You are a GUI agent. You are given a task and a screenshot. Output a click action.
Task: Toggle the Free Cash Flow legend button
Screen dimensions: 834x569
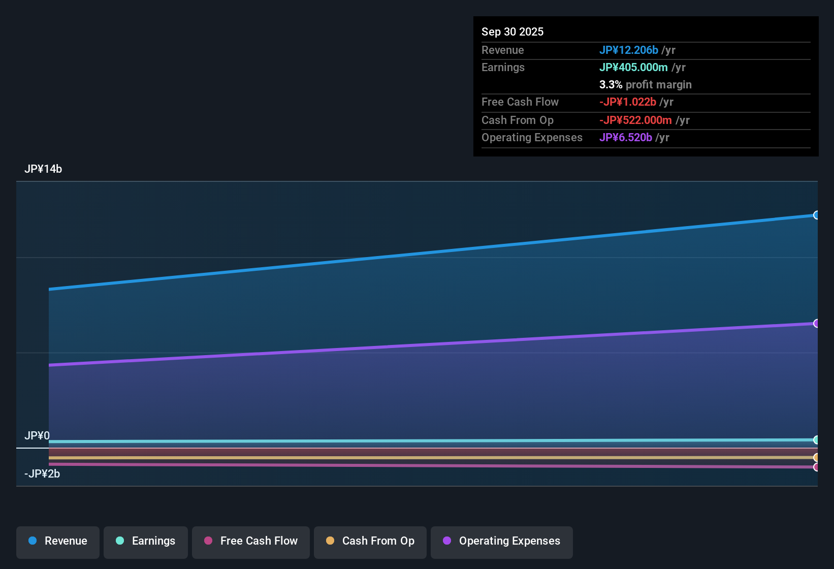pos(251,542)
